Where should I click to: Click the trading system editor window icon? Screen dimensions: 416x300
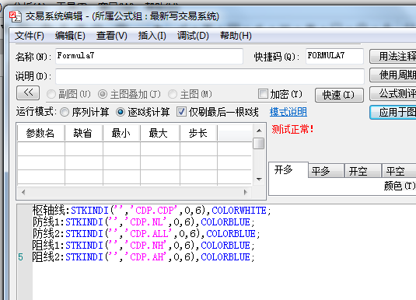(x=15, y=16)
